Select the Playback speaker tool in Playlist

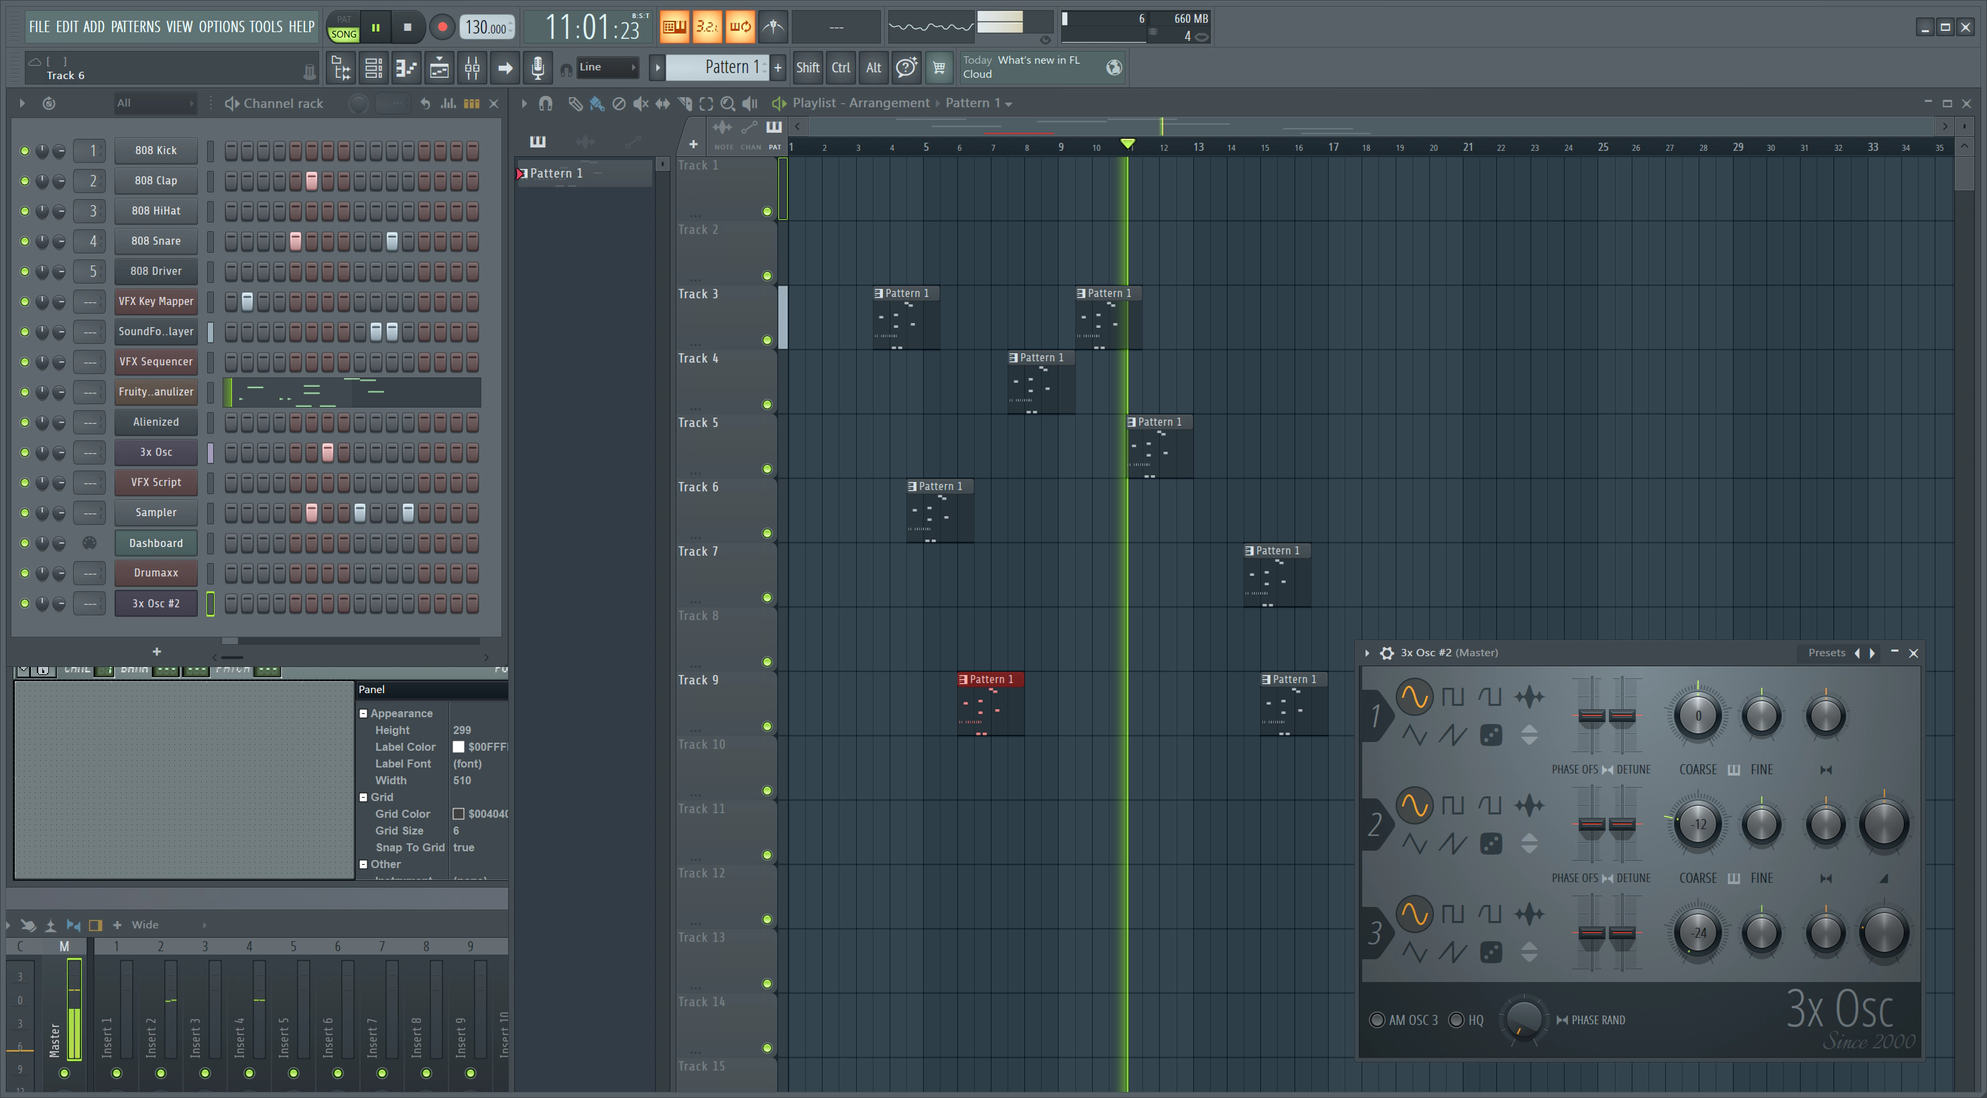pyautogui.click(x=749, y=103)
